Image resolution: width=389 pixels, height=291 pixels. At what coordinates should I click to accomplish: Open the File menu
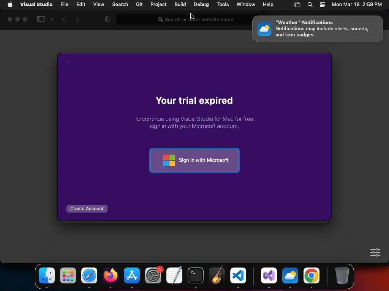(x=65, y=5)
